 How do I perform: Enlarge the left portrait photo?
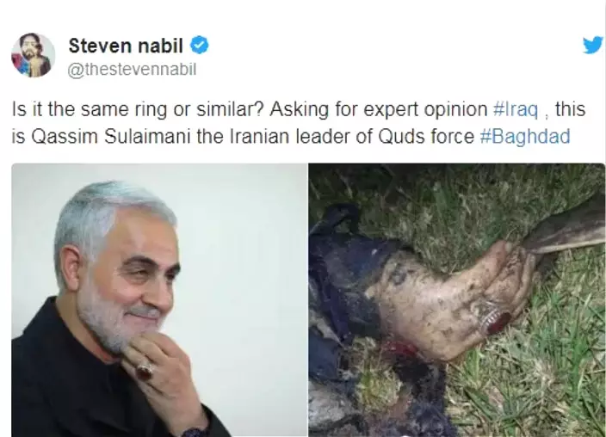point(159,300)
